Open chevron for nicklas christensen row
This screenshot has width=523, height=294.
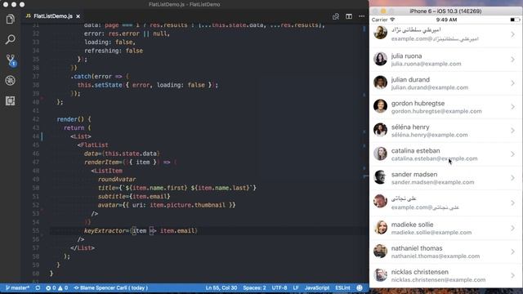tap(512, 276)
